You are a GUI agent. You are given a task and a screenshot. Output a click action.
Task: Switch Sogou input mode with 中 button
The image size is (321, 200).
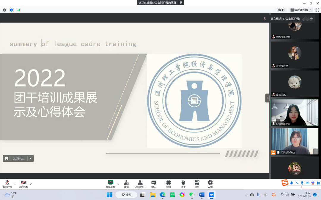pos(291,183)
